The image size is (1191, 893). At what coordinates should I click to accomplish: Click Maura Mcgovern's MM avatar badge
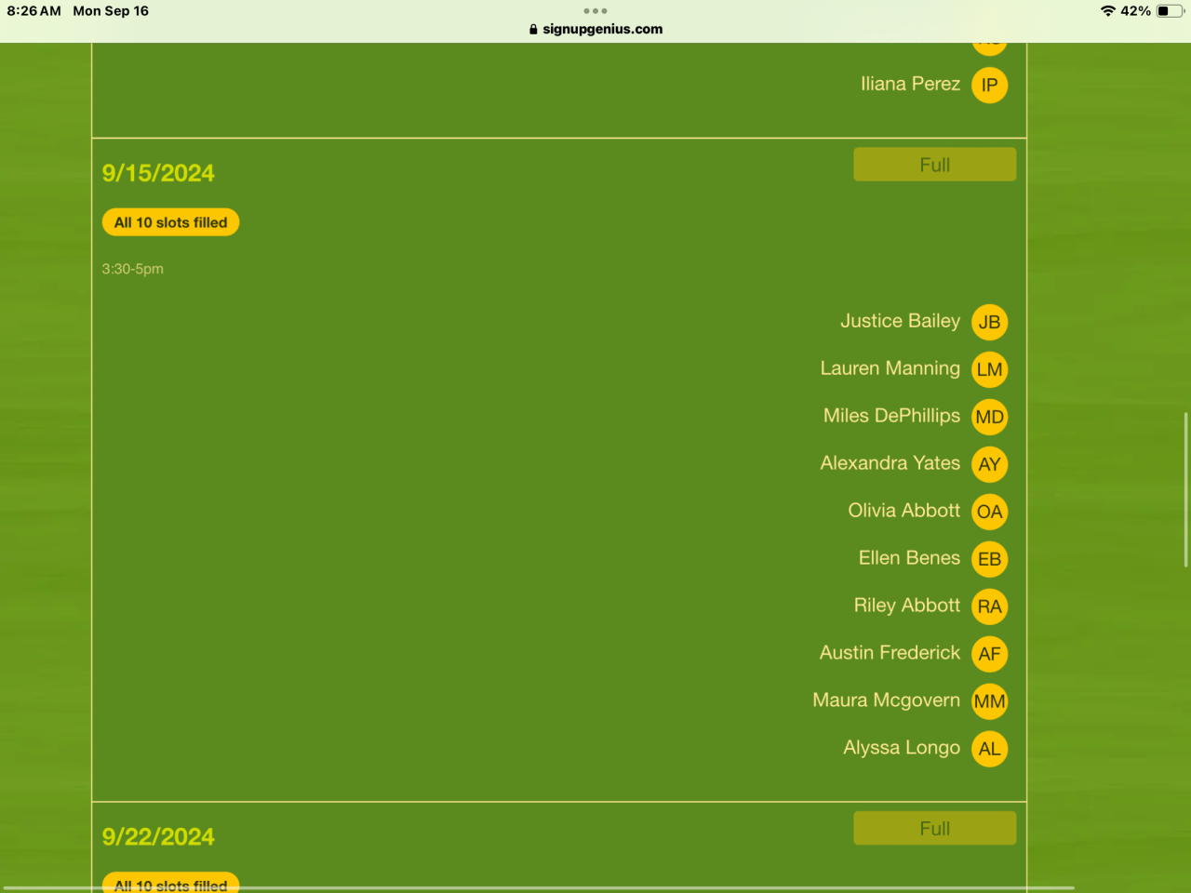(989, 701)
